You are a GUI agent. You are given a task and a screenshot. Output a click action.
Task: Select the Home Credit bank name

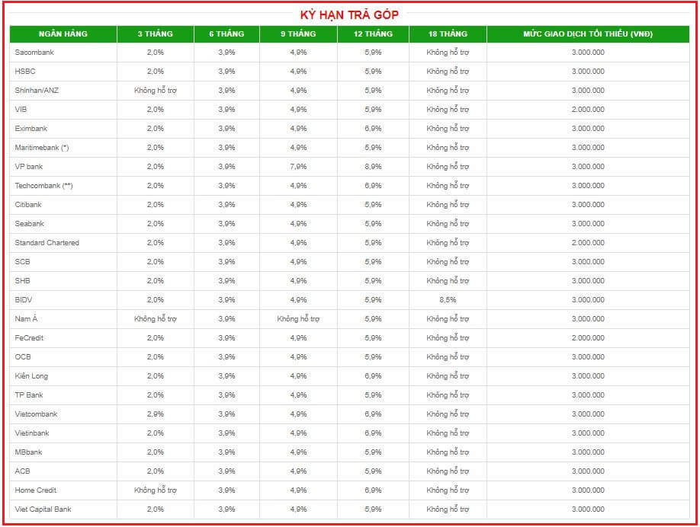click(36, 490)
